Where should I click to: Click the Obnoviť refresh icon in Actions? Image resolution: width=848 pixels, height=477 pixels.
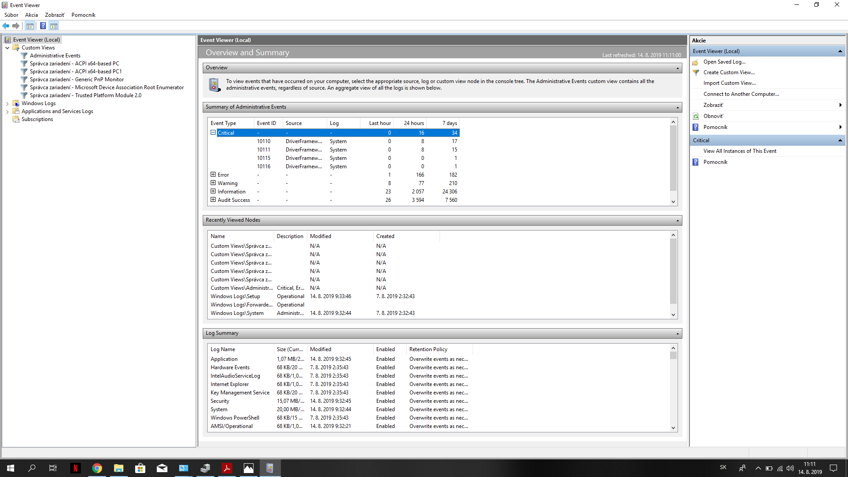[696, 116]
